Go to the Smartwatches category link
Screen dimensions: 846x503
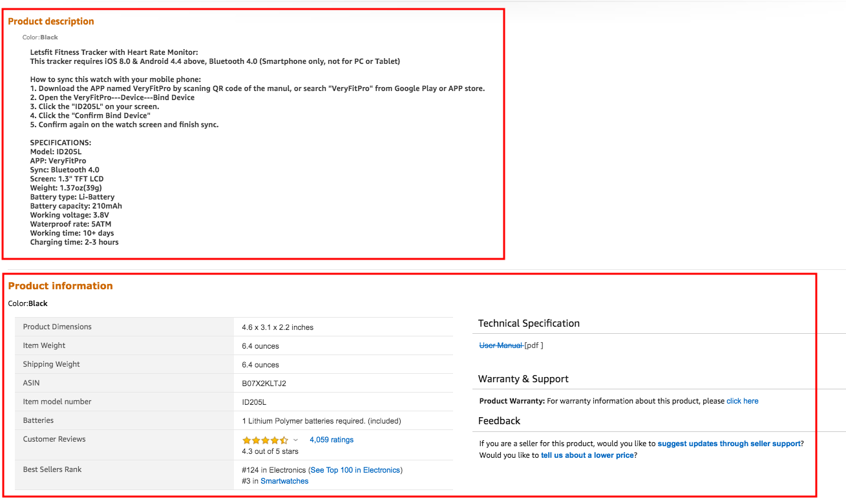284,481
